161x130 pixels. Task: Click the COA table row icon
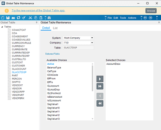click(9, 33)
